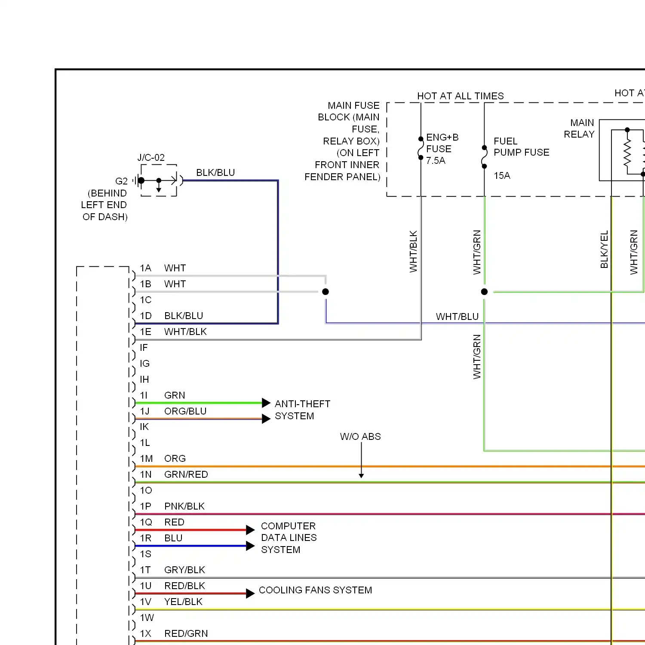
Task: Click the 'ORG/BLU' wire label at pin 1J
Action: pyautogui.click(x=185, y=412)
